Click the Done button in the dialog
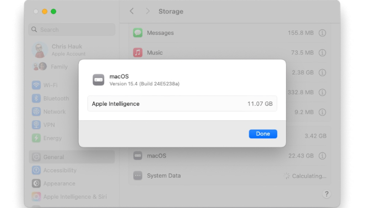Image resolution: width=365 pixels, height=208 pixels. pyautogui.click(x=263, y=134)
